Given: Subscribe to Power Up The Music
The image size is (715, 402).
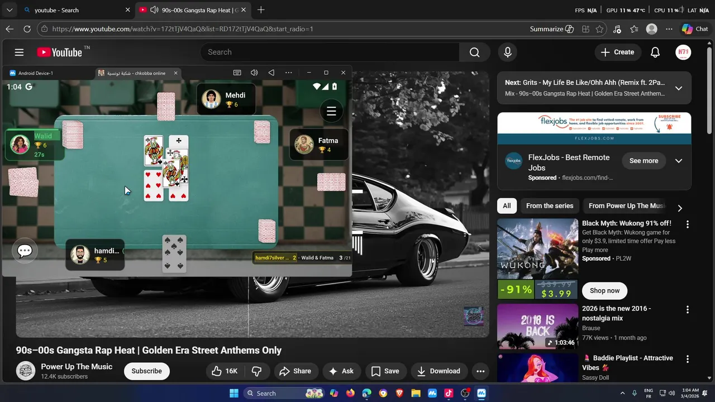Looking at the screenshot, I should [x=147, y=371].
